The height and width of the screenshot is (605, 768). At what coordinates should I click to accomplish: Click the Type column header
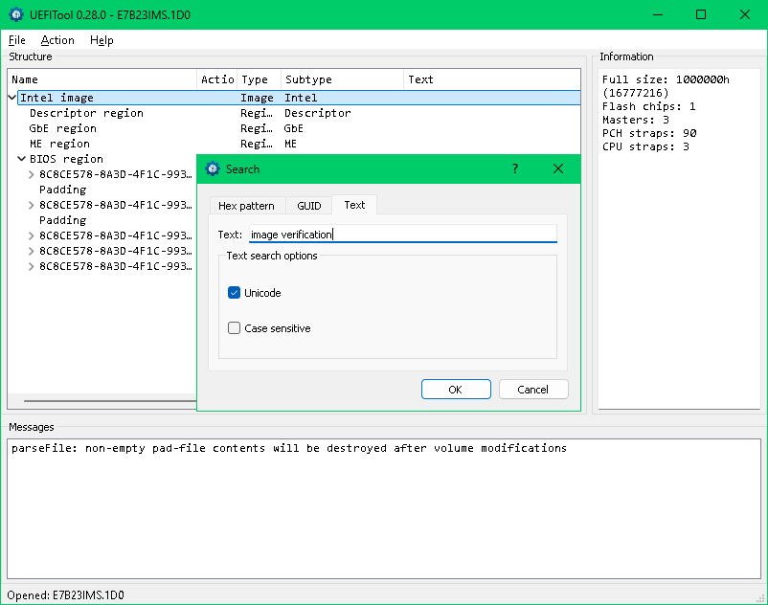click(x=259, y=79)
